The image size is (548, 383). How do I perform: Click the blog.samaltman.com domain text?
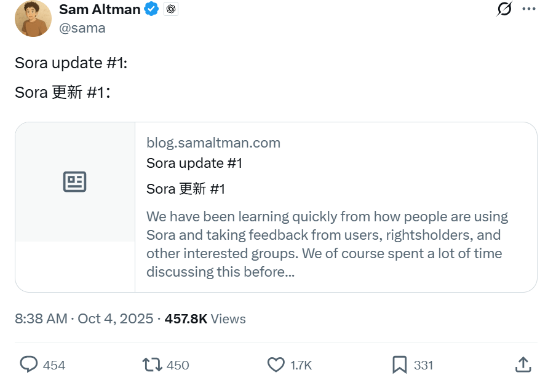[213, 143]
